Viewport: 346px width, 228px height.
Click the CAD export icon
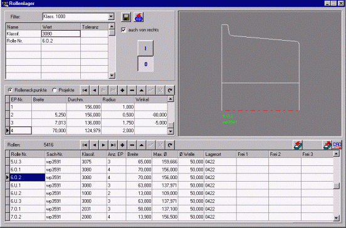[337, 145]
